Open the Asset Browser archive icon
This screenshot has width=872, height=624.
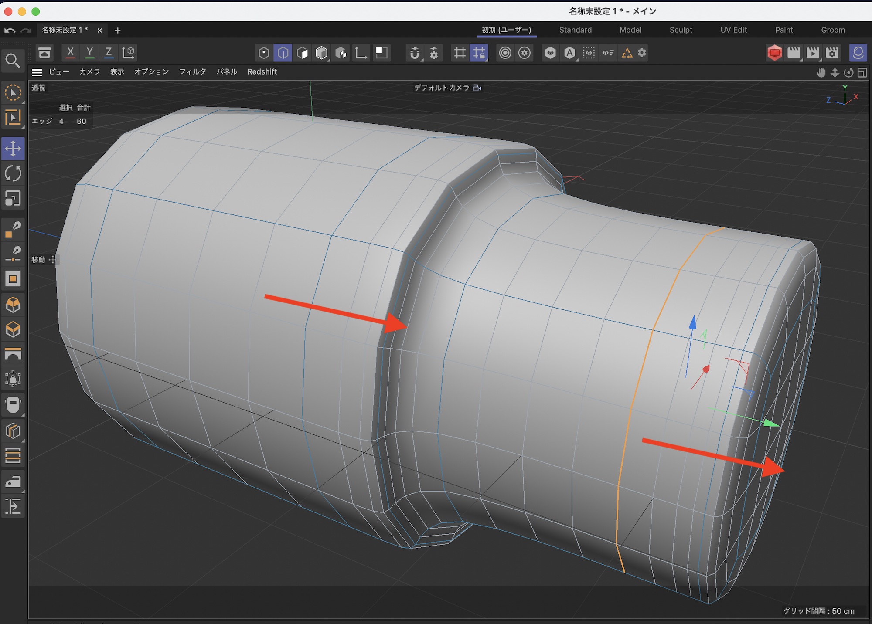pos(44,53)
